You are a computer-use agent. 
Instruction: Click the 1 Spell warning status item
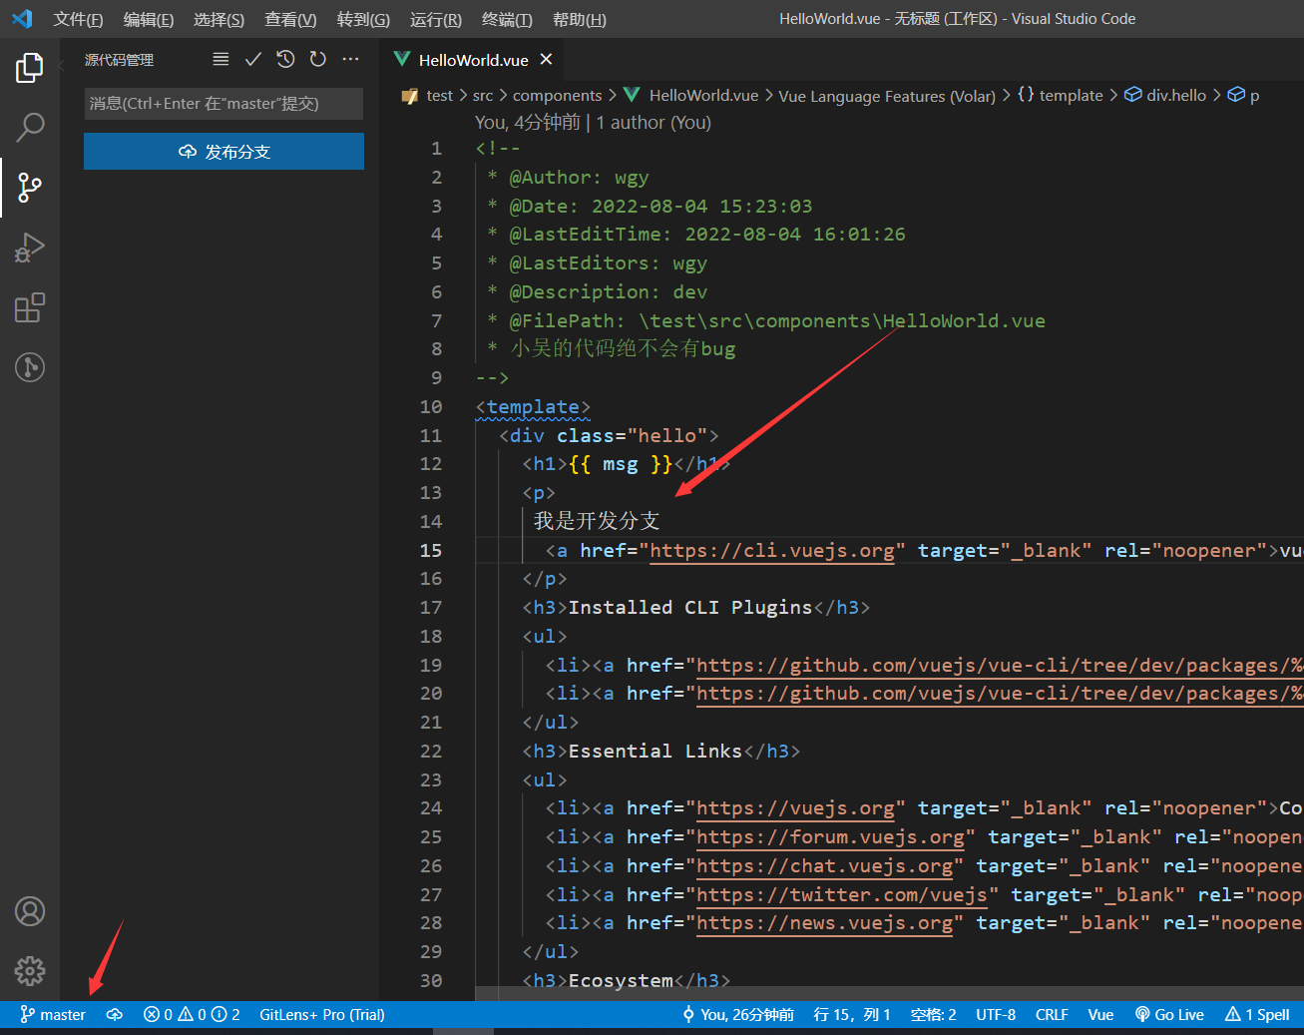(1257, 1015)
